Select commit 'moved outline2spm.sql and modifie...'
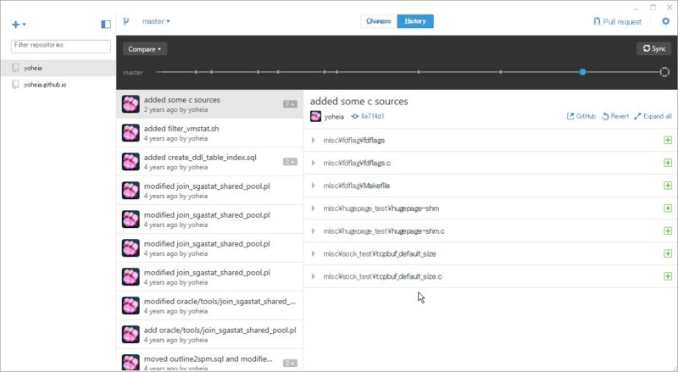Screen dimensions: 678x372 click(x=209, y=360)
